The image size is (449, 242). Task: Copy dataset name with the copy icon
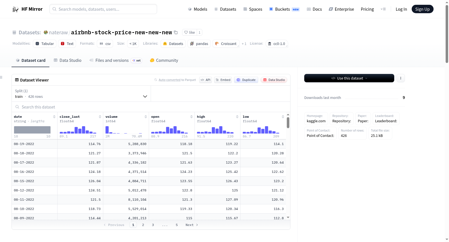click(176, 32)
